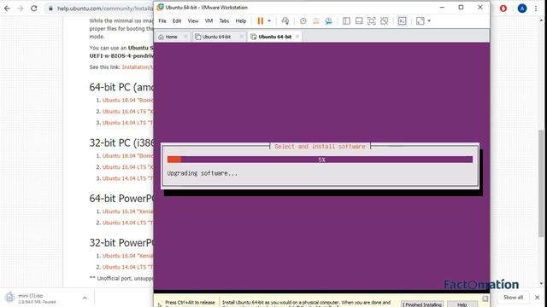The height and width of the screenshot is (307, 547).
Task: Close the browser downloads bar
Action: click(x=538, y=298)
